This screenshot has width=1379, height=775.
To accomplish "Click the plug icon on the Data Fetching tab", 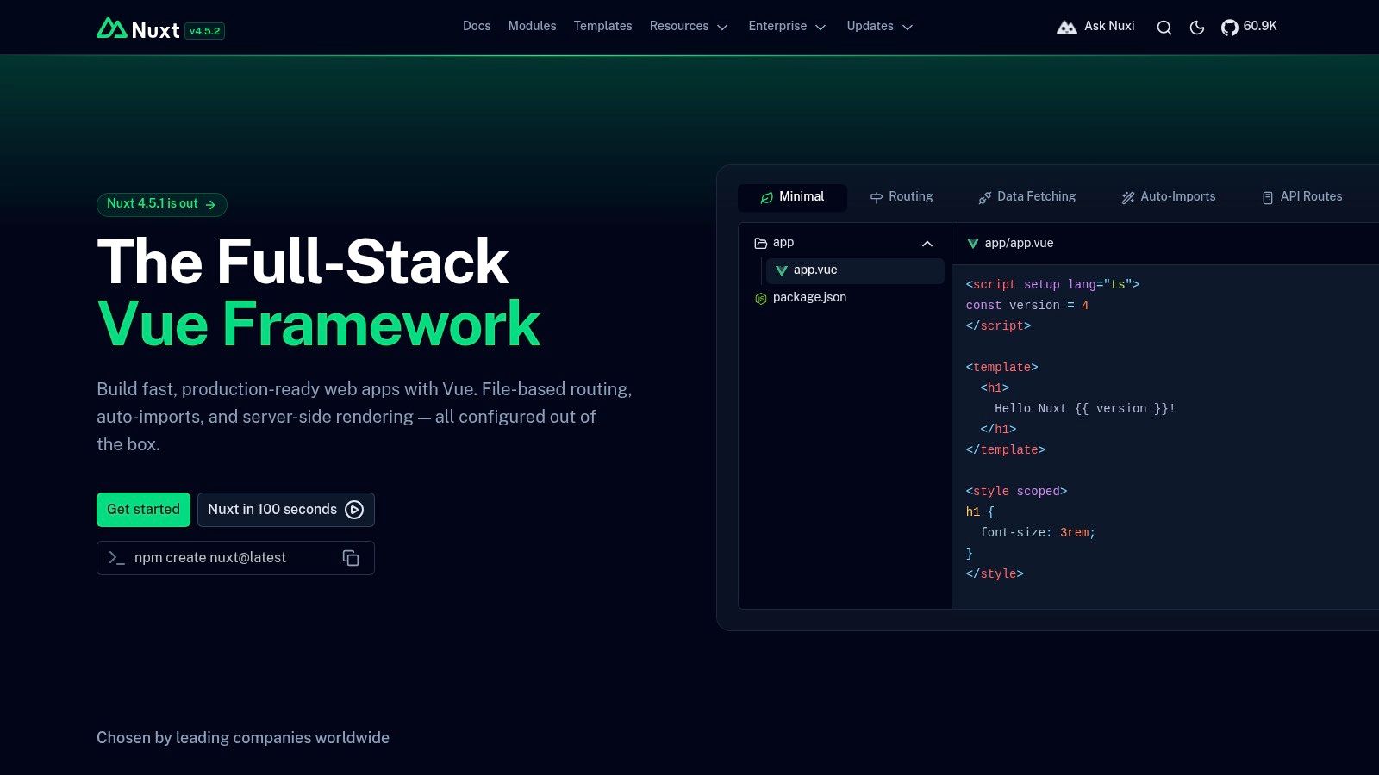I will coord(985,198).
